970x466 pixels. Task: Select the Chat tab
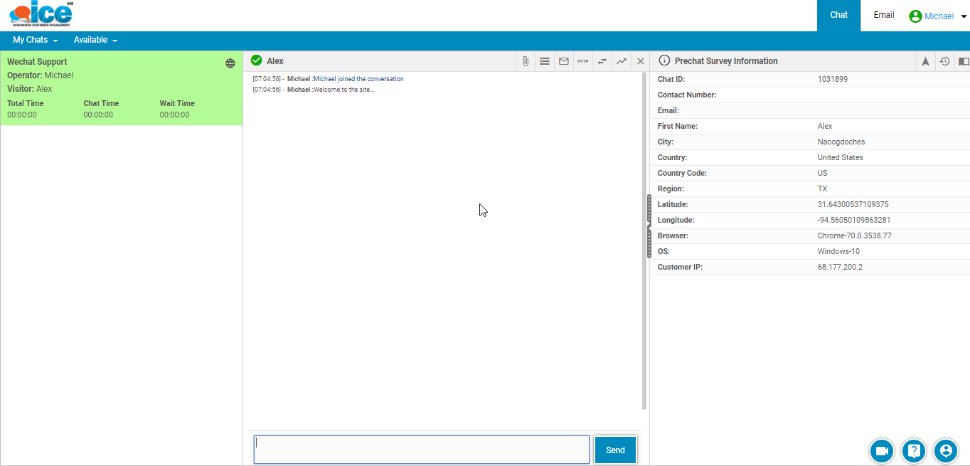tap(839, 15)
